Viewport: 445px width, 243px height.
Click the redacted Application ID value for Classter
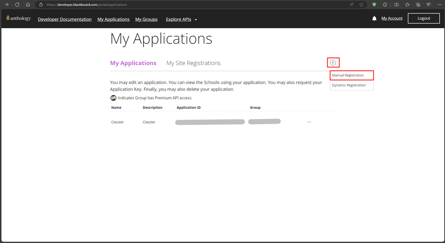[x=210, y=122]
